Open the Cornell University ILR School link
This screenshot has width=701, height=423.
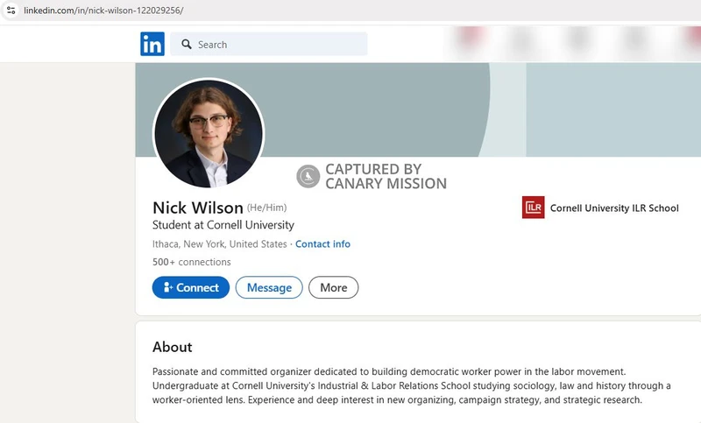point(600,208)
